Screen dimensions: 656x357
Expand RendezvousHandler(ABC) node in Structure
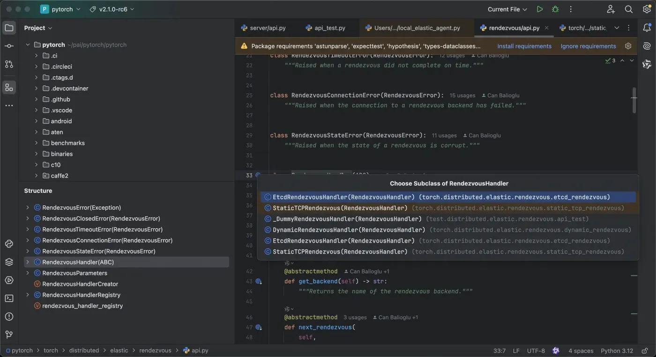click(28, 262)
